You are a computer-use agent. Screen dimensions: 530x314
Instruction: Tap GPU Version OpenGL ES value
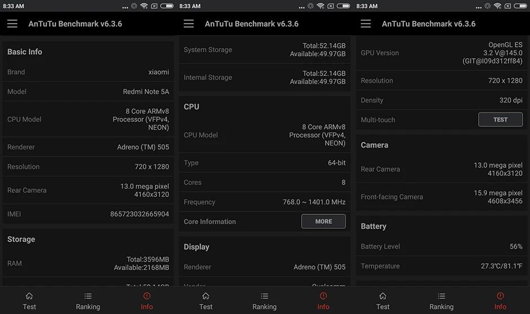coord(492,53)
